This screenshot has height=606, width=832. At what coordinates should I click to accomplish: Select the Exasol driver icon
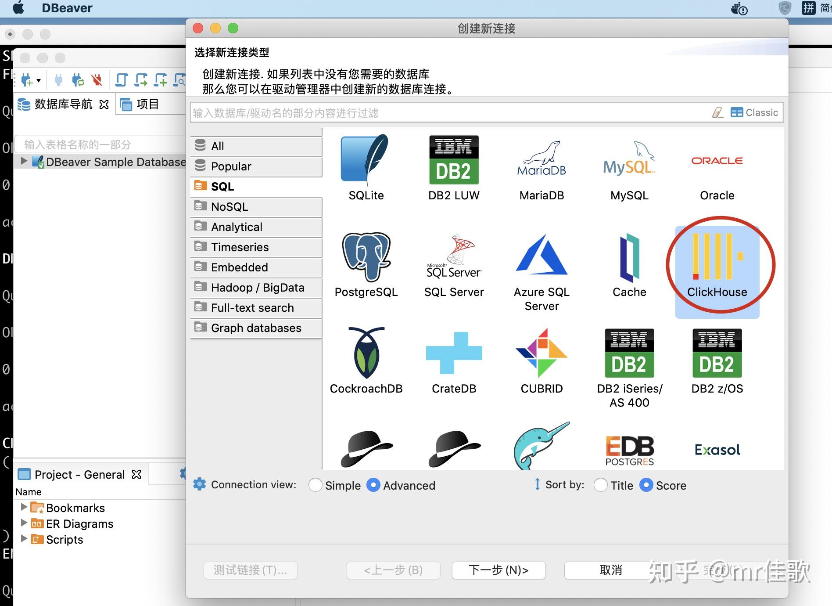717,450
